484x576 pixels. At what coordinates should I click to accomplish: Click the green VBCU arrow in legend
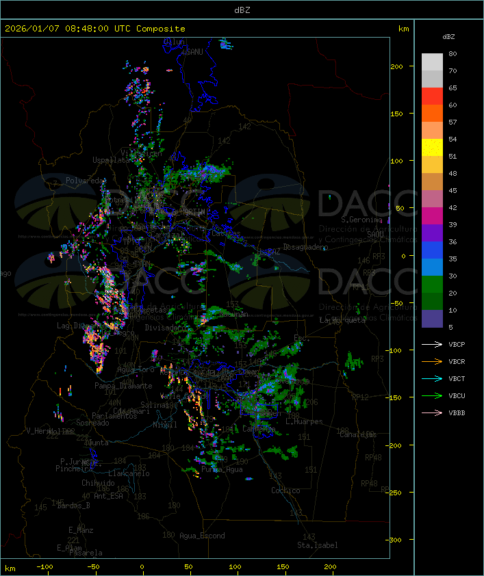coord(433,396)
